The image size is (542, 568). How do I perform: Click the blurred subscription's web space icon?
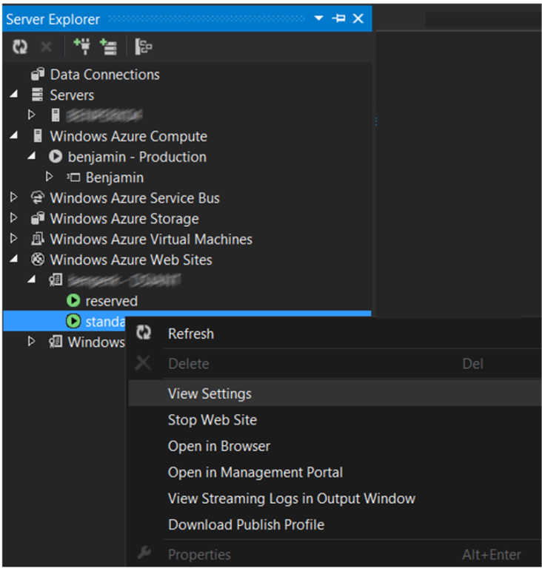(x=56, y=280)
